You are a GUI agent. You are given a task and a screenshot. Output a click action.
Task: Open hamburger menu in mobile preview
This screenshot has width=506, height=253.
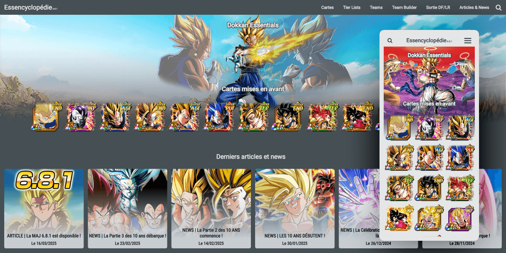(468, 40)
